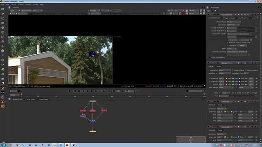
Task: Click the Windows Start button
Action: (3, 145)
